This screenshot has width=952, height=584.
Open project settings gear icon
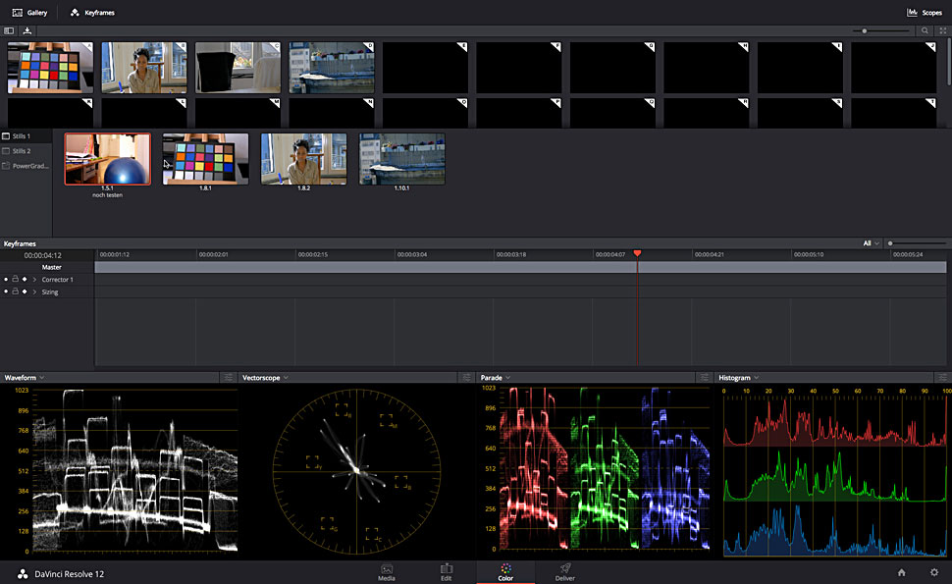[x=934, y=572]
